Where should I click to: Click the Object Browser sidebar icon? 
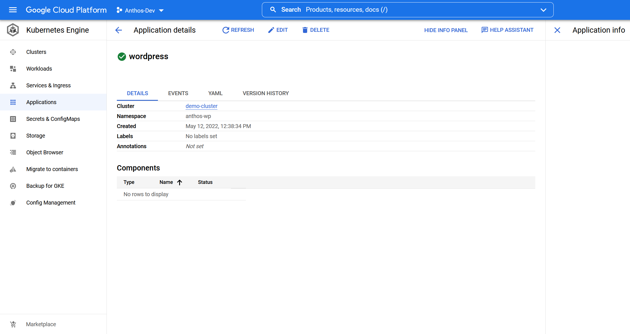[x=13, y=152]
